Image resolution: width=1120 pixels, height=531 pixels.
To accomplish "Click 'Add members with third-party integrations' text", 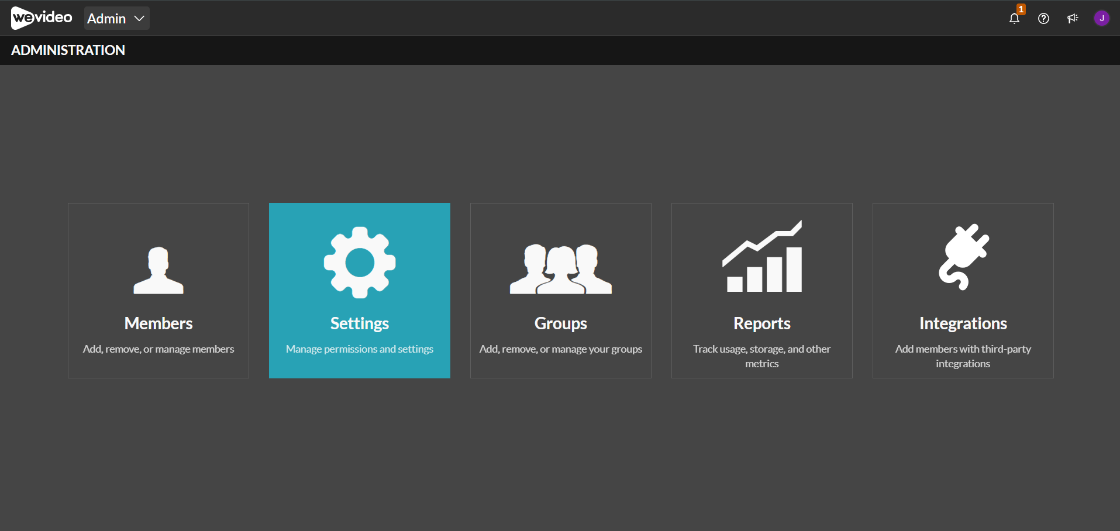I will point(963,356).
